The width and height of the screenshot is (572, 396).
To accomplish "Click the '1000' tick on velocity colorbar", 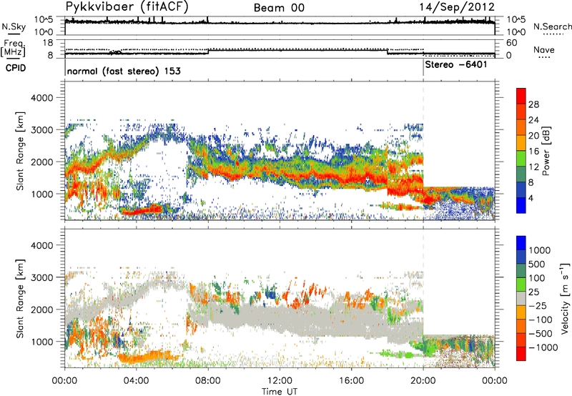I will coord(539,250).
